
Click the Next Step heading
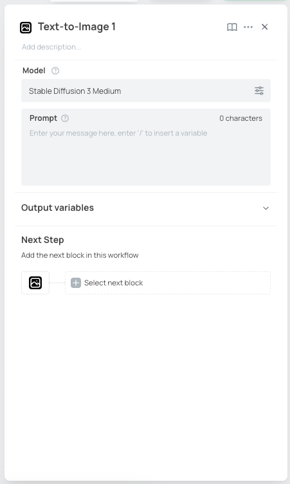[42, 240]
